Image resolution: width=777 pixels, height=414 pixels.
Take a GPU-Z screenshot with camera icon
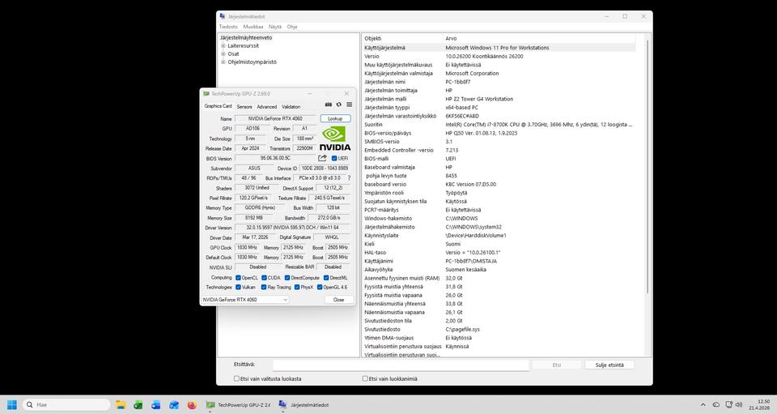pyautogui.click(x=328, y=105)
